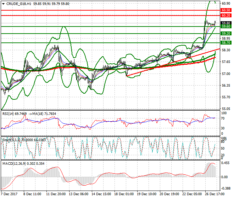Click the 6 Dec 2017 date marker
This screenshot has height=198, width=234.
(x=9, y=194)
